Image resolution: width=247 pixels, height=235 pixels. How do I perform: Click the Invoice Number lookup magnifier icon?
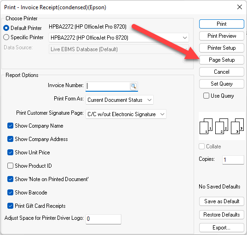[133, 86]
